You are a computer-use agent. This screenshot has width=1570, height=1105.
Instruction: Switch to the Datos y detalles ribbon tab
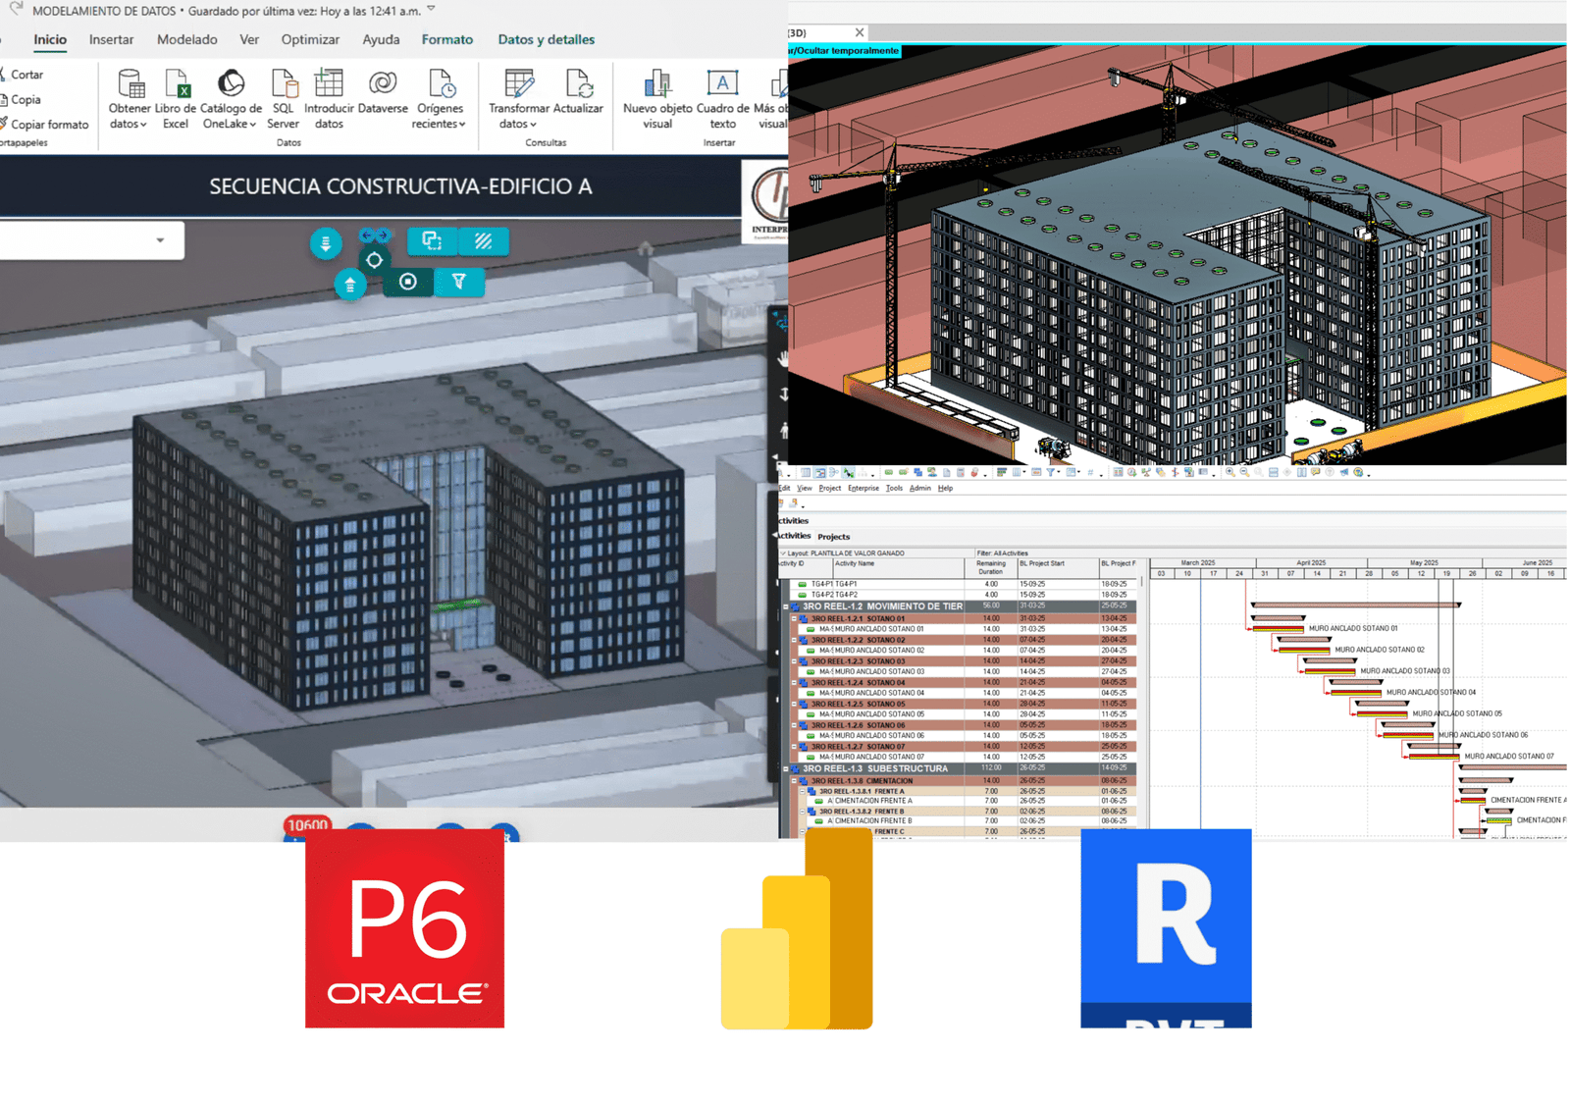pyautogui.click(x=547, y=39)
